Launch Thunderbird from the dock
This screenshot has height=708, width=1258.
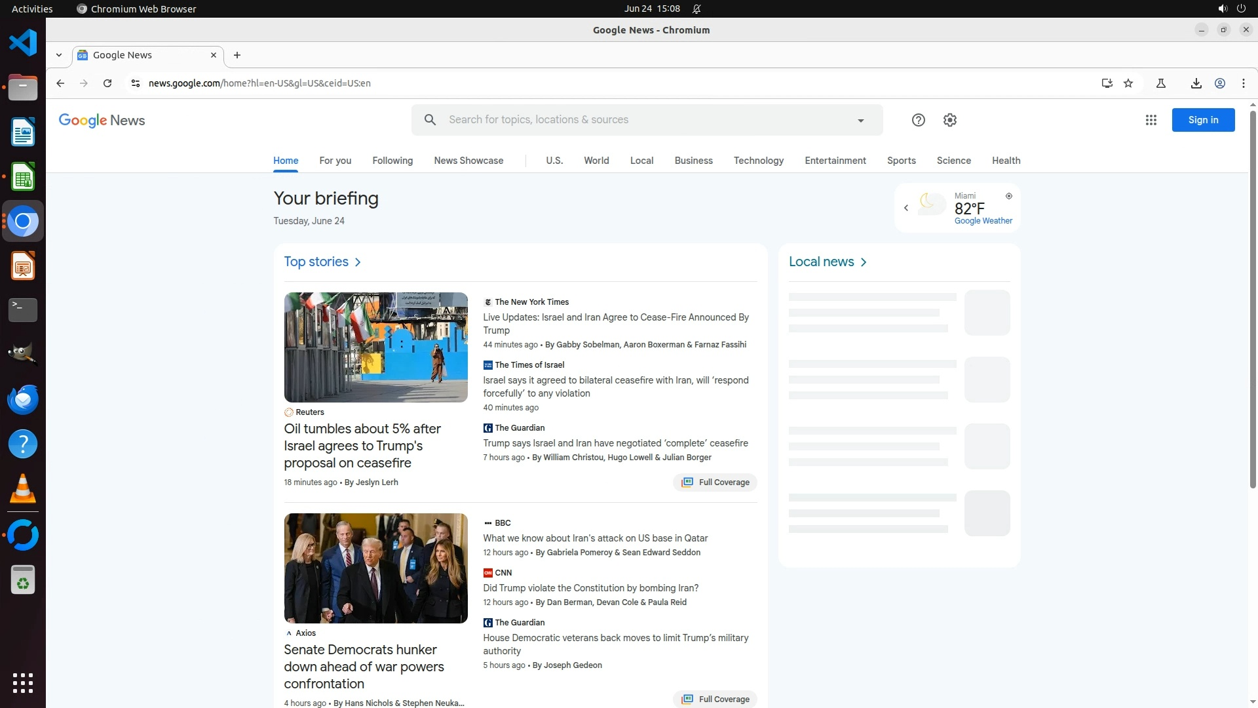point(23,399)
